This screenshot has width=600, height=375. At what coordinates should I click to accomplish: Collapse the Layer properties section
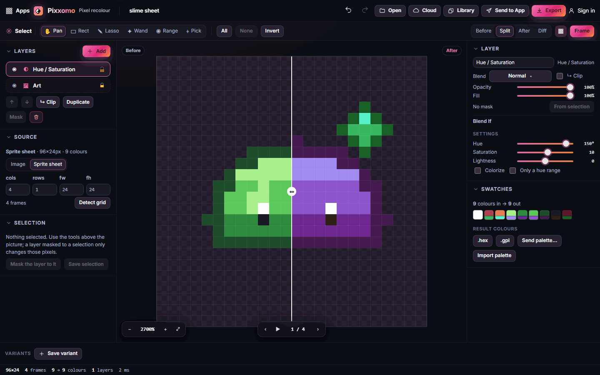click(476, 49)
